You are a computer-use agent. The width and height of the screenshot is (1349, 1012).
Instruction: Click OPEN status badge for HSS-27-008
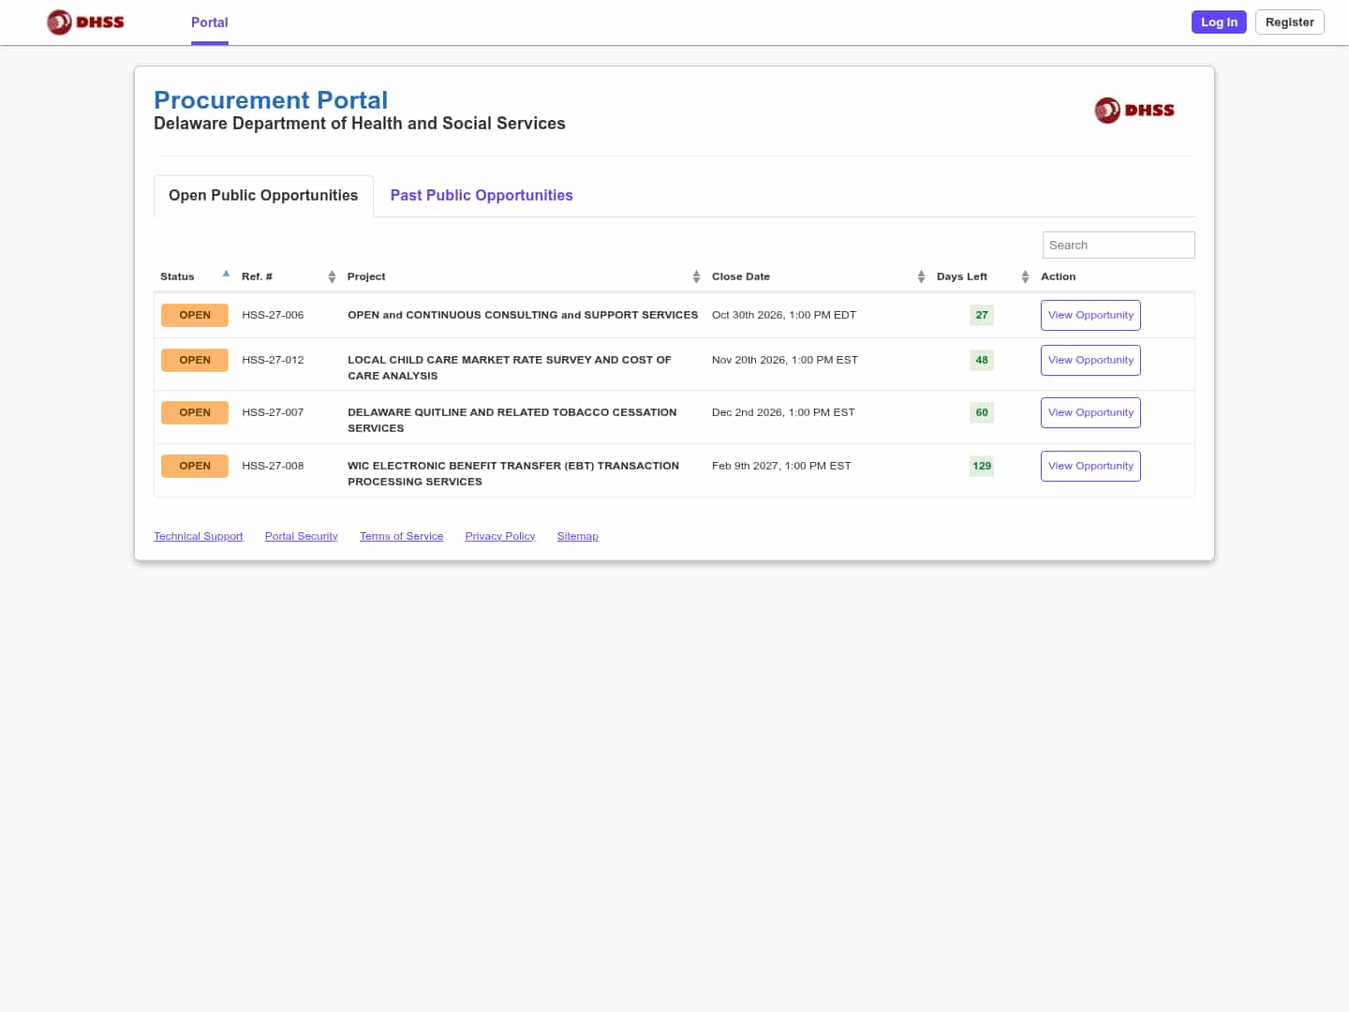[x=195, y=466]
